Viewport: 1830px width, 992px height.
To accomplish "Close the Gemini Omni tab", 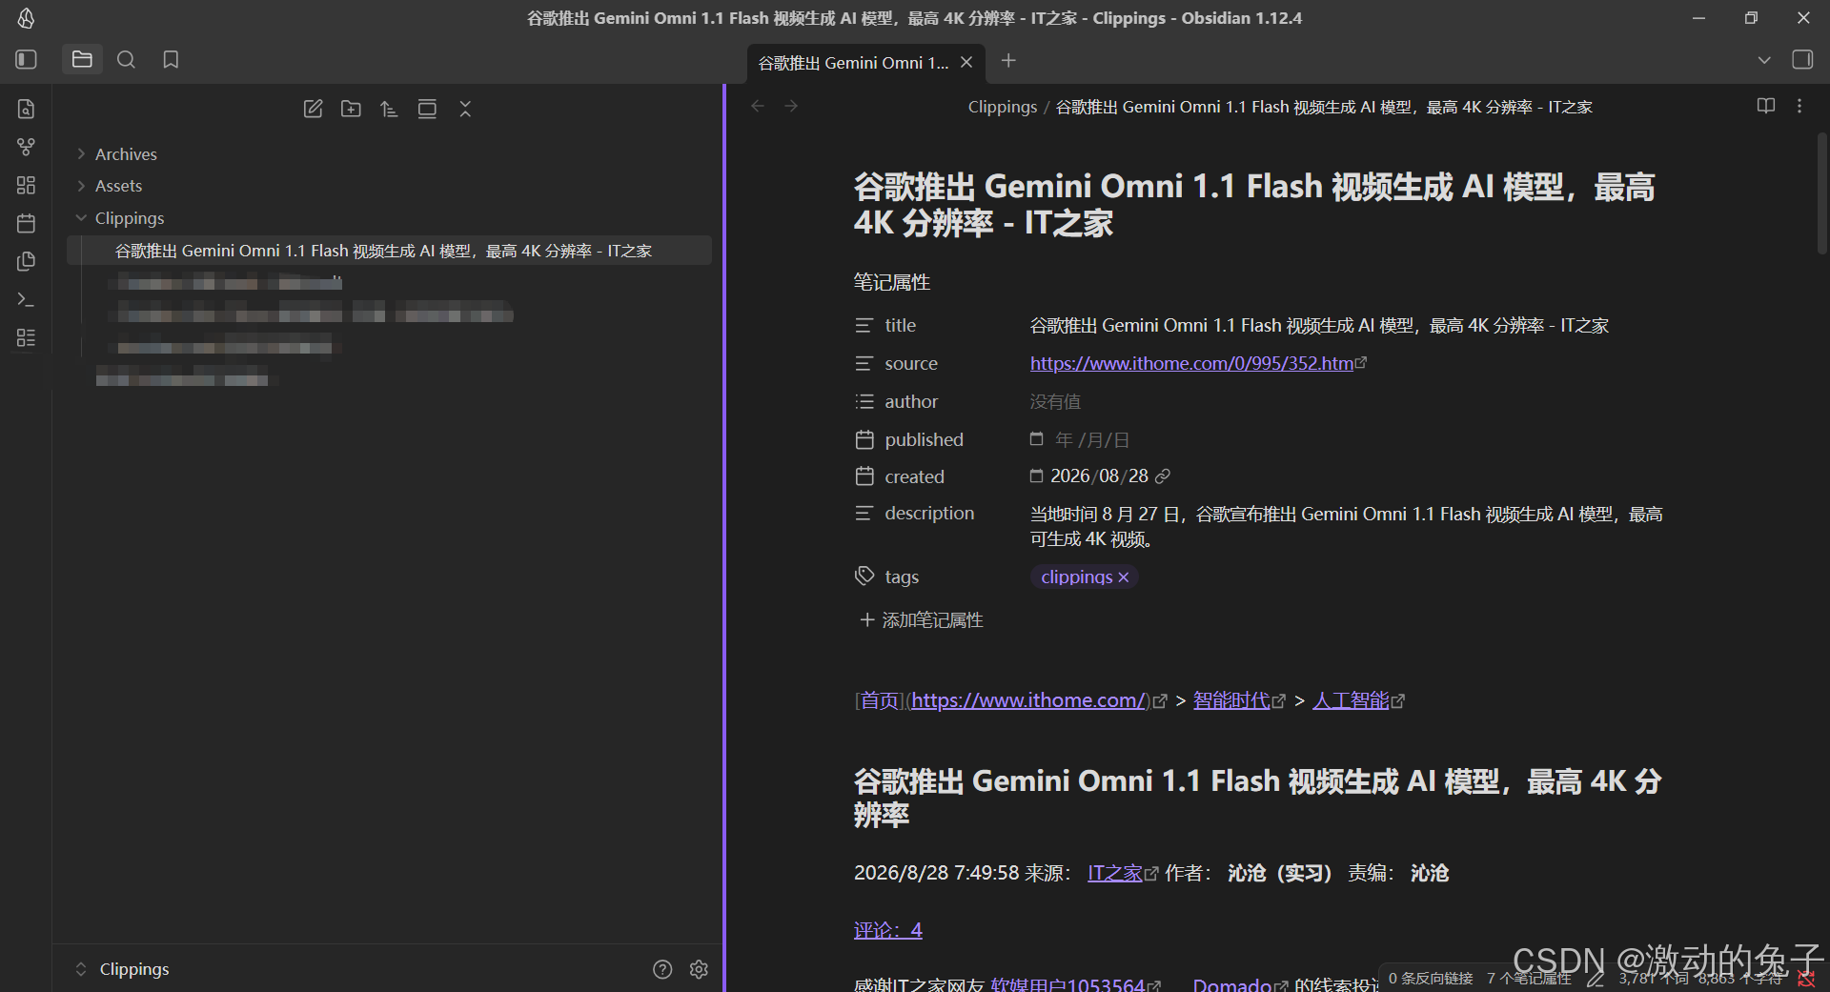I will (966, 62).
